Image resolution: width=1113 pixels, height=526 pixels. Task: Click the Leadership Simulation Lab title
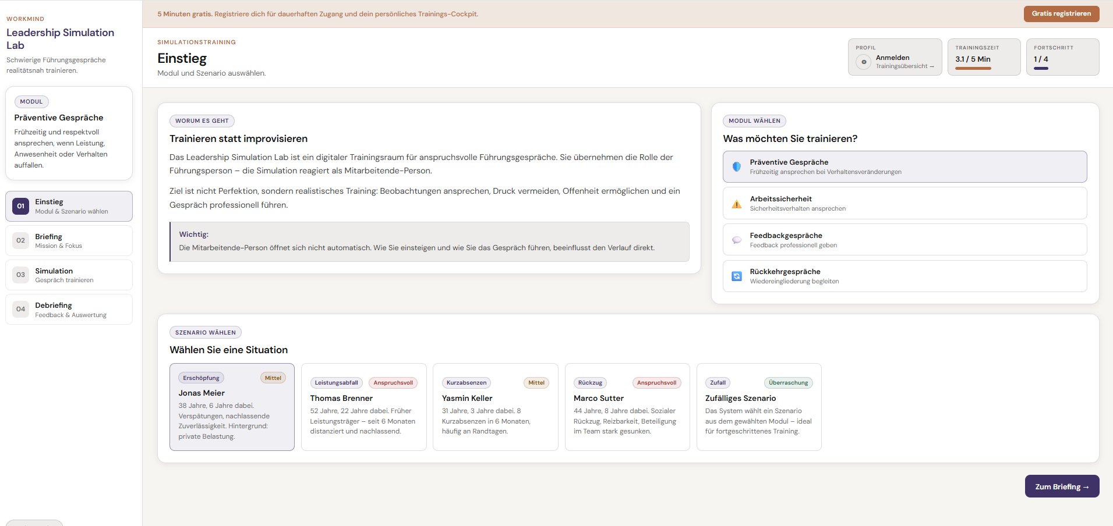pyautogui.click(x=60, y=39)
